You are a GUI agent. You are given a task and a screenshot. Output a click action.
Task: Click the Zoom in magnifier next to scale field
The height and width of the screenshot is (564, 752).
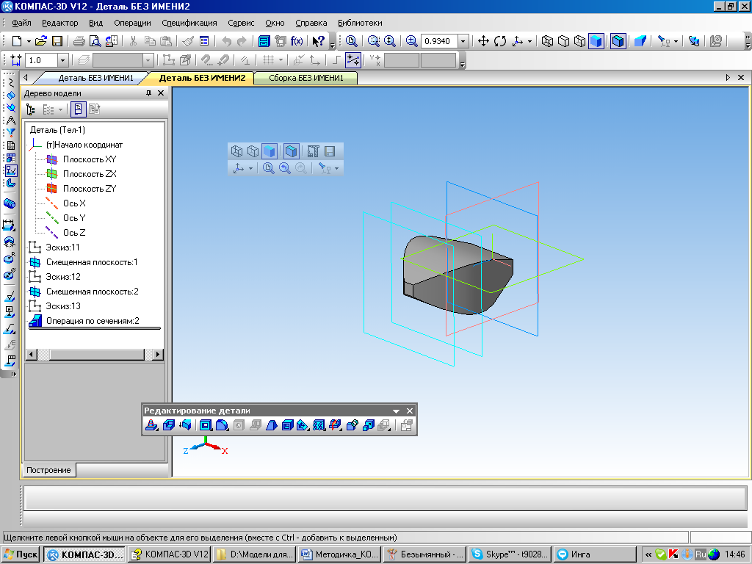tap(411, 41)
